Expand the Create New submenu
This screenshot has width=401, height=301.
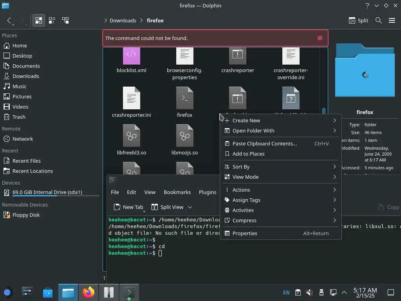point(280,121)
